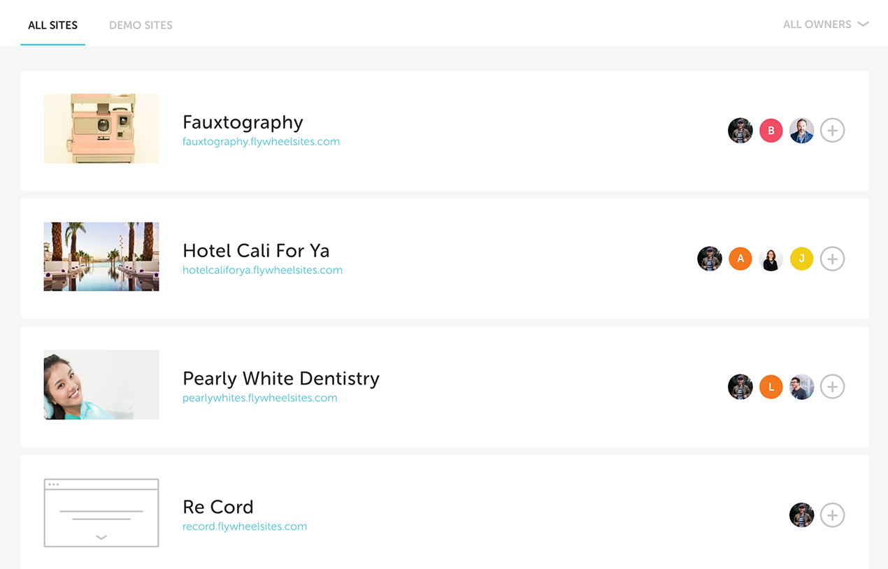Click the orange L avatar on Pearly White
The image size is (888, 569).
(771, 387)
